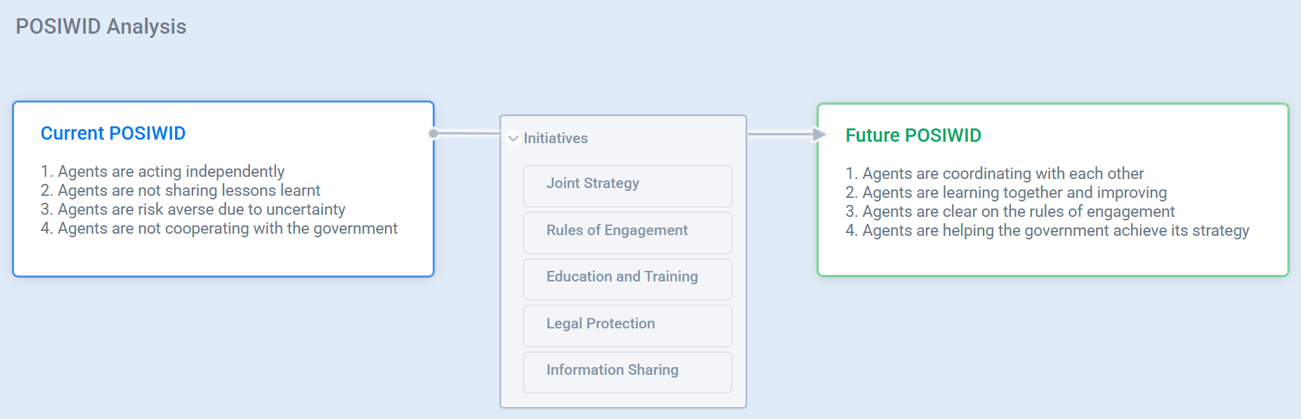Click the Education and Training box
The width and height of the screenshot is (1301, 419).
[x=627, y=279]
